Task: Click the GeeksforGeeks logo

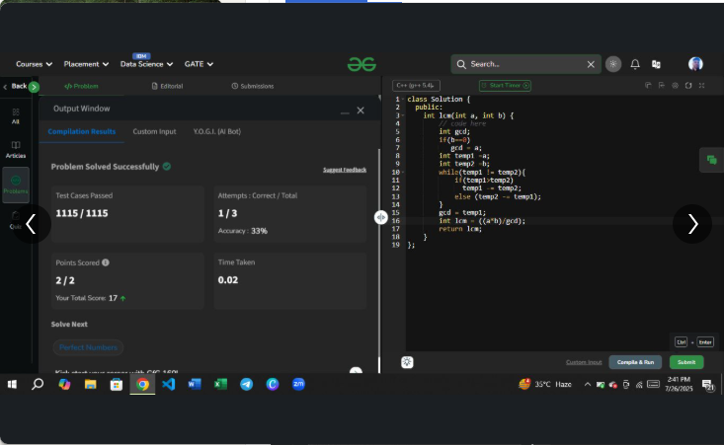Action: tap(362, 64)
